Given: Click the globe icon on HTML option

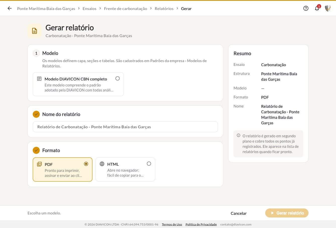Looking at the screenshot, I should pos(102,164).
